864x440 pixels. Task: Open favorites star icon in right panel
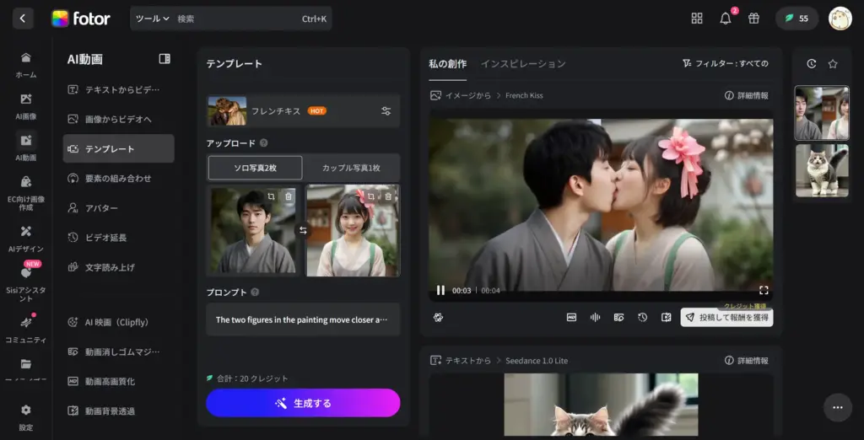(833, 64)
